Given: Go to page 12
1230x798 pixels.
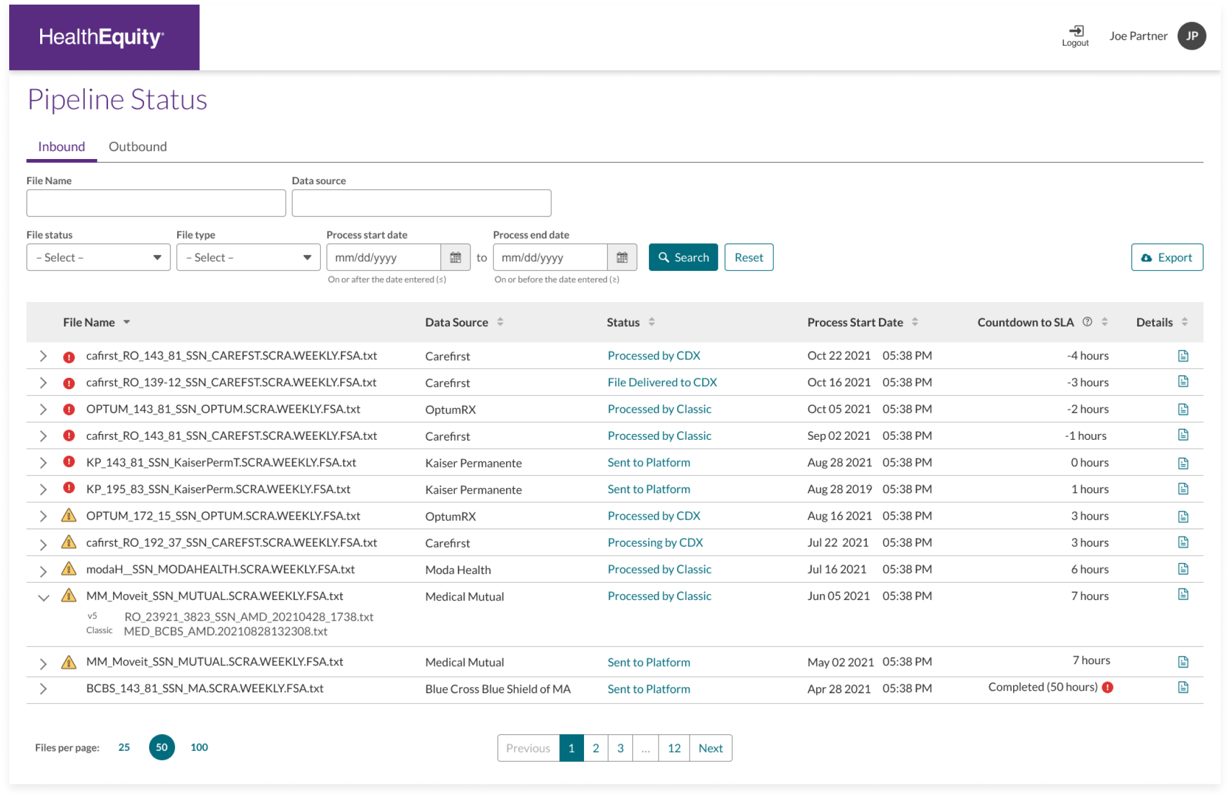Looking at the screenshot, I should point(674,748).
